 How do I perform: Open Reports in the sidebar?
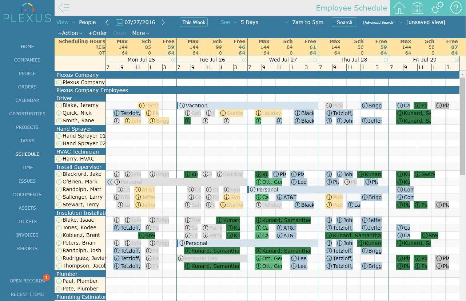(x=27, y=249)
